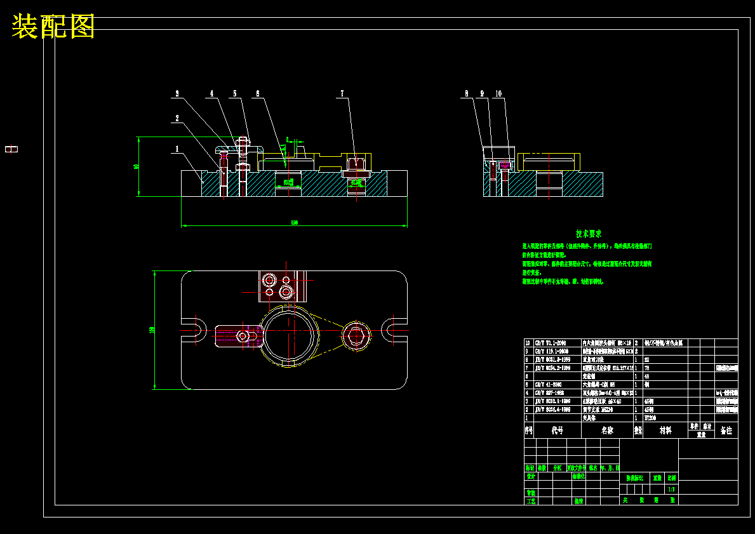
Task: Click part callout number 8 in side view
Action: tap(467, 94)
